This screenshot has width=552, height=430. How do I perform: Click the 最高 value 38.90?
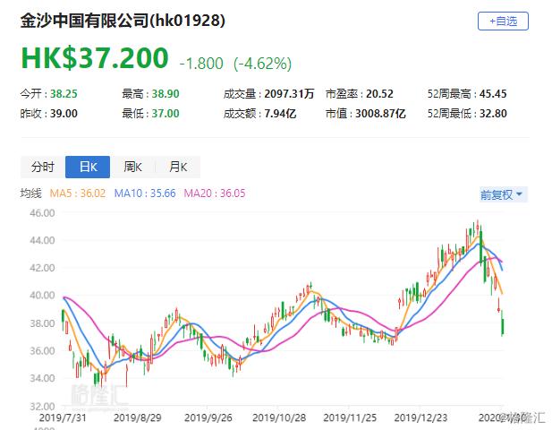[x=166, y=94]
